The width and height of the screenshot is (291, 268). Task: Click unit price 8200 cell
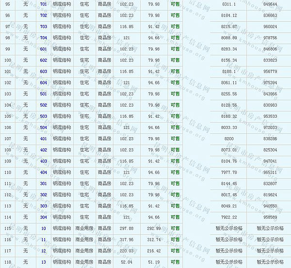[x=229, y=139]
